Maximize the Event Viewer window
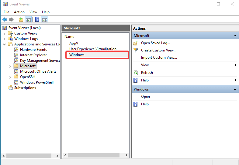The width and height of the screenshot is (239, 165). (218, 4)
